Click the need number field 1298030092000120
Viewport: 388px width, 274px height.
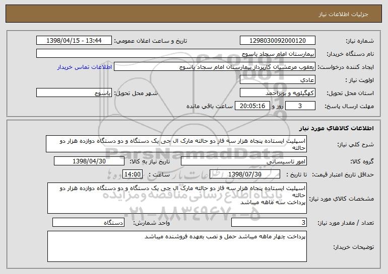pyautogui.click(x=277, y=41)
